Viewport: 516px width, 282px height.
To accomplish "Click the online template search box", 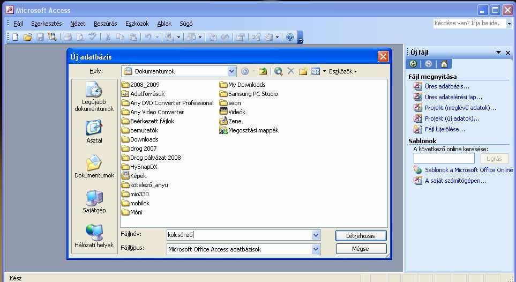I will (x=444, y=159).
